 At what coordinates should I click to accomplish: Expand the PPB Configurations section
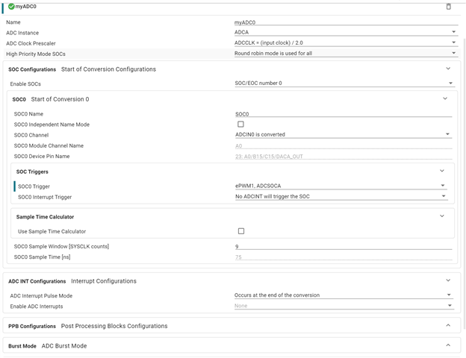pyautogui.click(x=448, y=326)
